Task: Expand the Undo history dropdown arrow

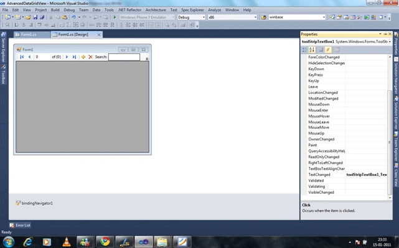Action: 79,17
